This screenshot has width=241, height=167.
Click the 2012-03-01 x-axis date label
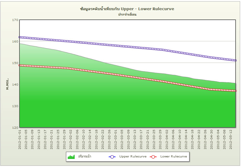(116, 139)
